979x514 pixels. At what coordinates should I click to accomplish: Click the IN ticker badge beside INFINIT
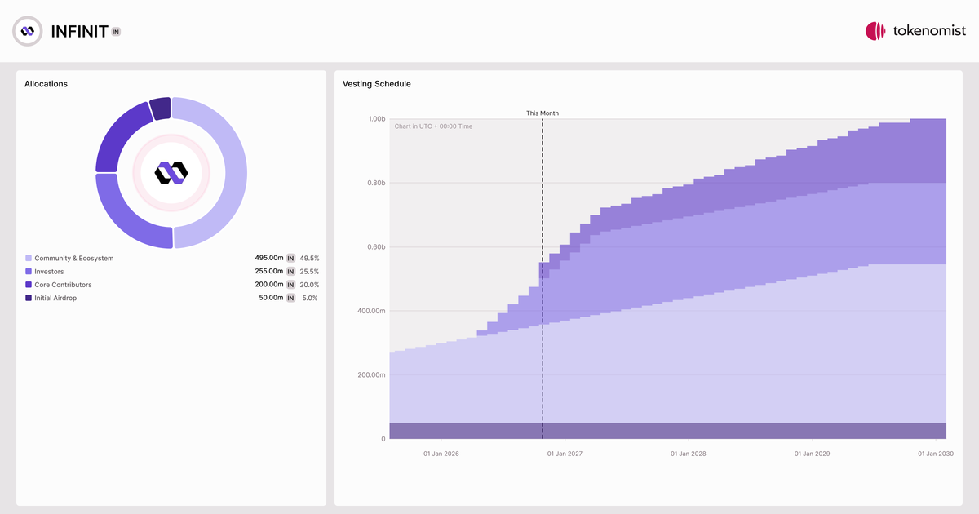pyautogui.click(x=116, y=32)
